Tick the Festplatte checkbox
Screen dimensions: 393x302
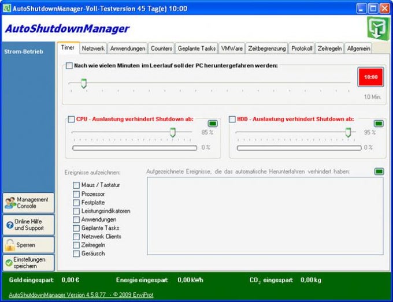[x=76, y=202]
